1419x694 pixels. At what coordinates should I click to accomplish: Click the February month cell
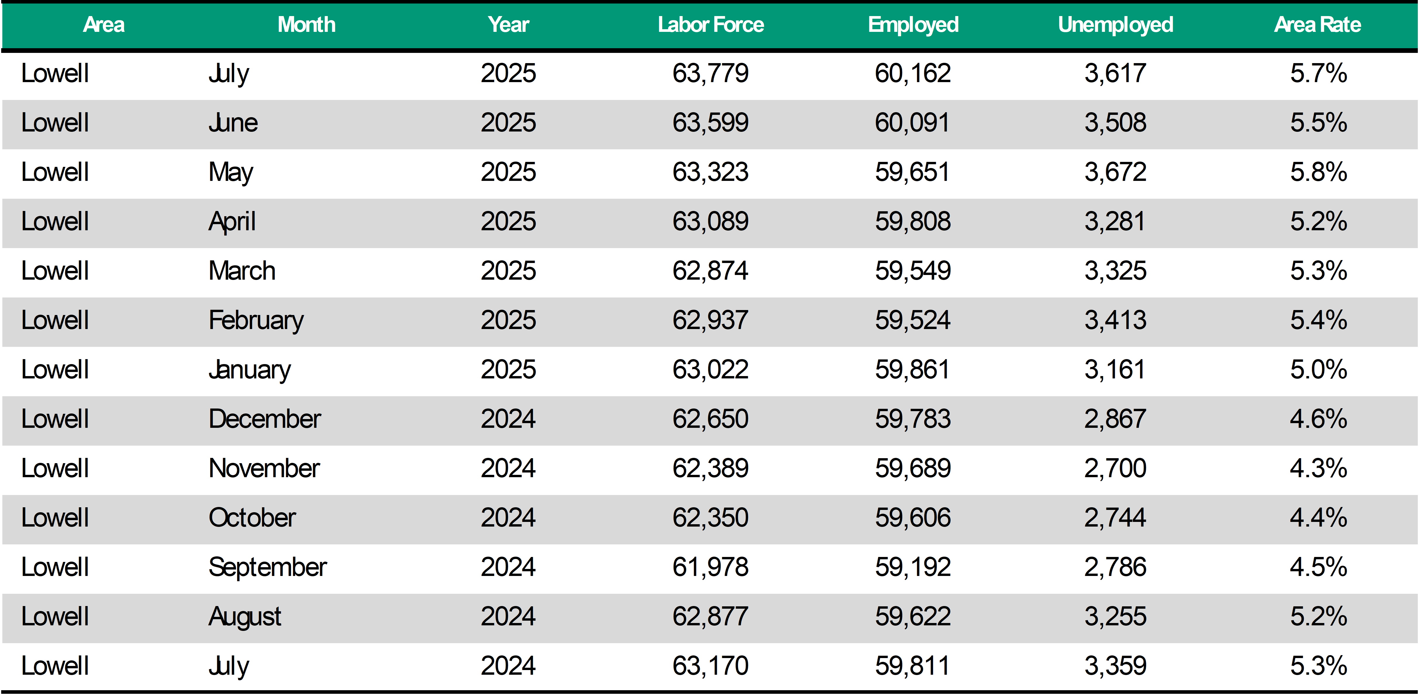click(x=256, y=320)
